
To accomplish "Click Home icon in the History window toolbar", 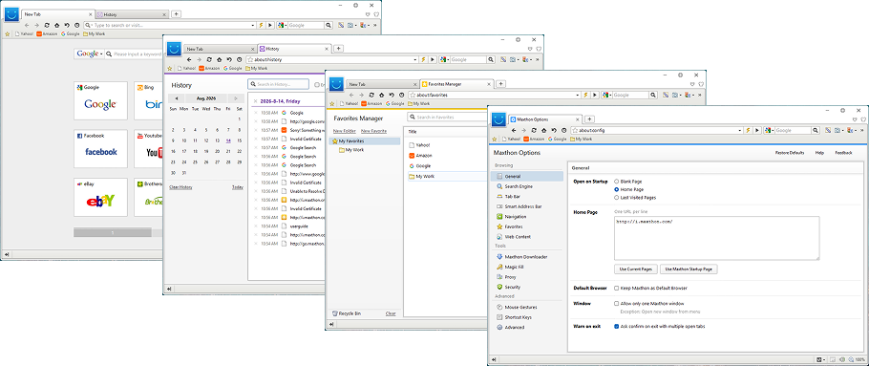I will [x=219, y=59].
